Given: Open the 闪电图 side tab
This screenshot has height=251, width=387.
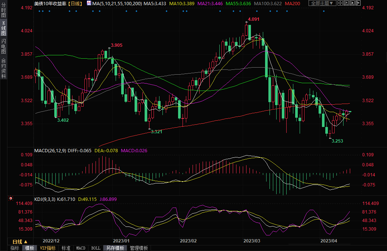Looking at the screenshot, I should tap(4, 46).
